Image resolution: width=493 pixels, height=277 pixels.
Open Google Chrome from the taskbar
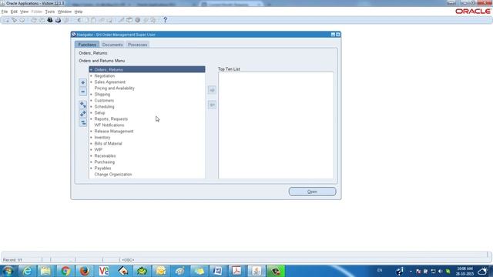[x=65, y=271]
